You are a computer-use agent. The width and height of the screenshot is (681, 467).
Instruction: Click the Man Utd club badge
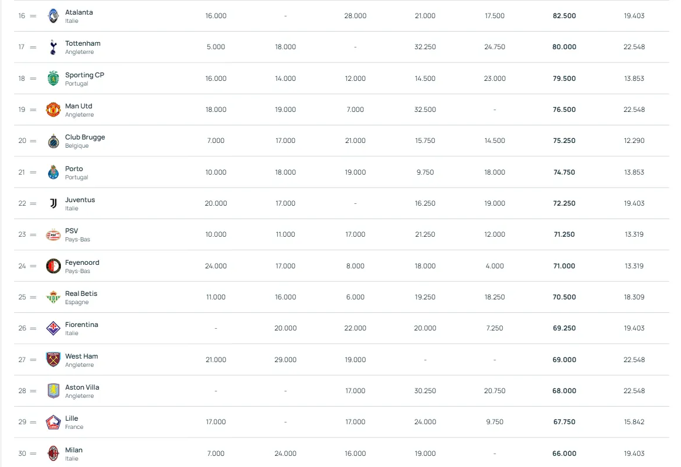pos(53,110)
